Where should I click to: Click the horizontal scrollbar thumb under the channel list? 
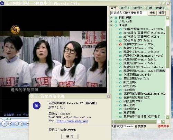click(x=135, y=121)
